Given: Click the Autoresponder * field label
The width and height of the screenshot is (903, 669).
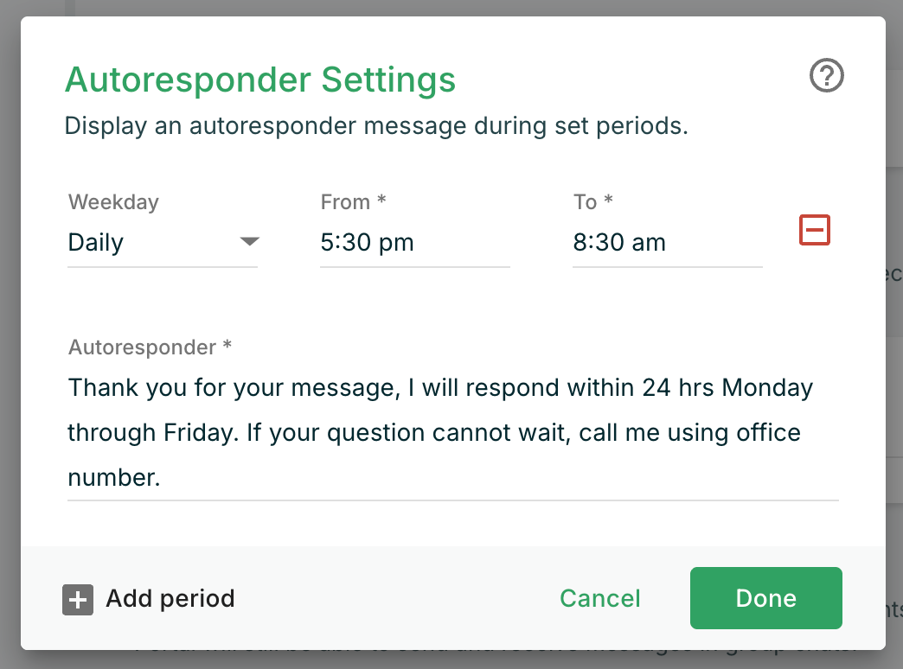Looking at the screenshot, I should coord(150,347).
